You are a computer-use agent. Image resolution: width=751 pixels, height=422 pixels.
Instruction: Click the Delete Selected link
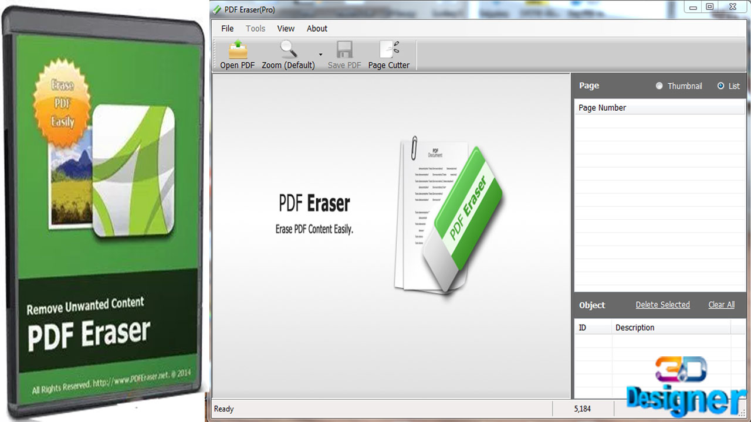pos(663,305)
